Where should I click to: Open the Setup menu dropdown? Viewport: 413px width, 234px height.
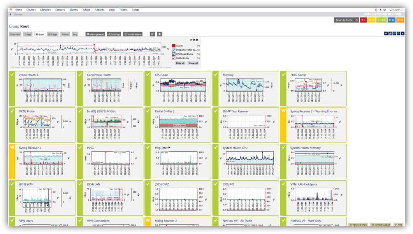click(x=135, y=10)
